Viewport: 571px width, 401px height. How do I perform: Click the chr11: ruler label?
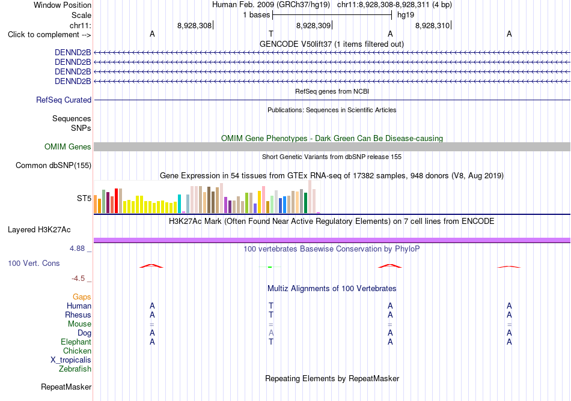[x=80, y=25]
